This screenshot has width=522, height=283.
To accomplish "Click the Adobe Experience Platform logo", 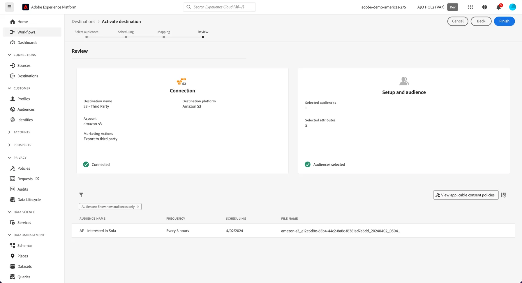I will point(26,7).
